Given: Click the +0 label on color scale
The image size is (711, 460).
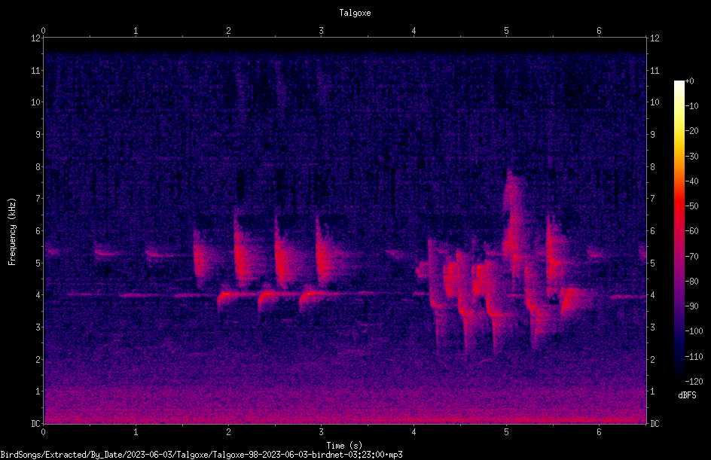Looking at the screenshot, I should (689, 81).
